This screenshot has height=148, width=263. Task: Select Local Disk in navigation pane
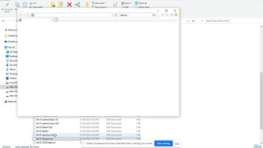[12, 83]
